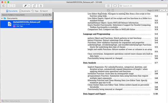The width and height of the screenshot is (168, 103).
Task: Open help with the question mark button
Action: click(50, 101)
